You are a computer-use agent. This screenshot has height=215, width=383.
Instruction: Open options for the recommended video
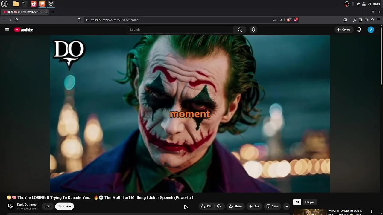[372, 211]
